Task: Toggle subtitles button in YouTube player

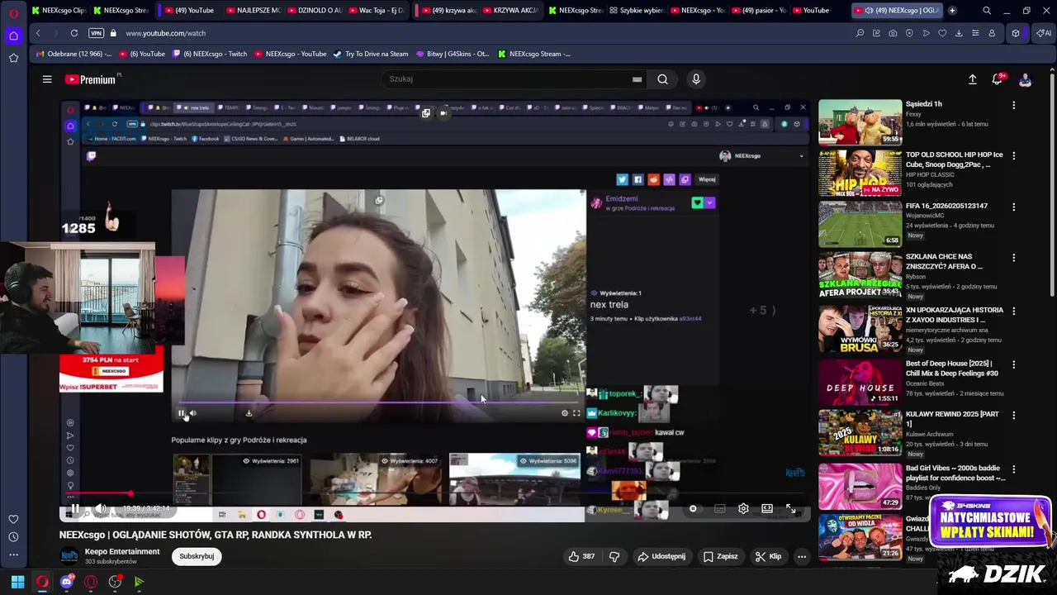Action: [719, 508]
